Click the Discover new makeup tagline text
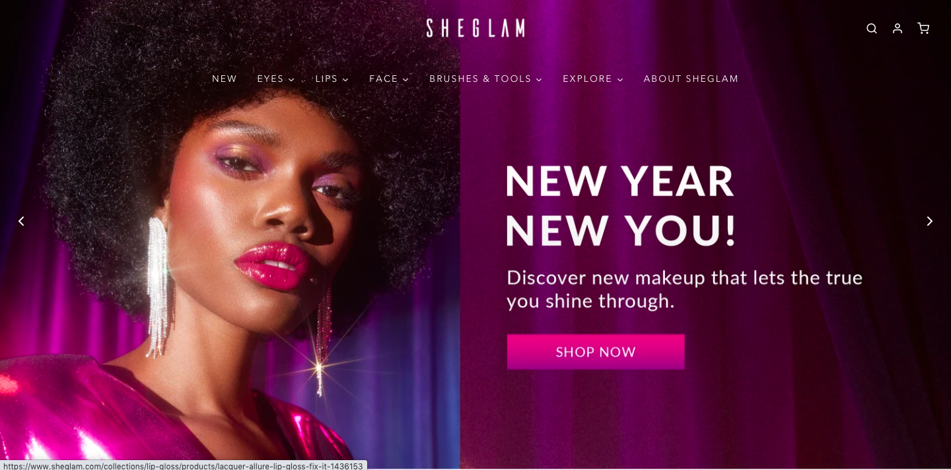Image resolution: width=951 pixels, height=470 pixels. (x=684, y=289)
